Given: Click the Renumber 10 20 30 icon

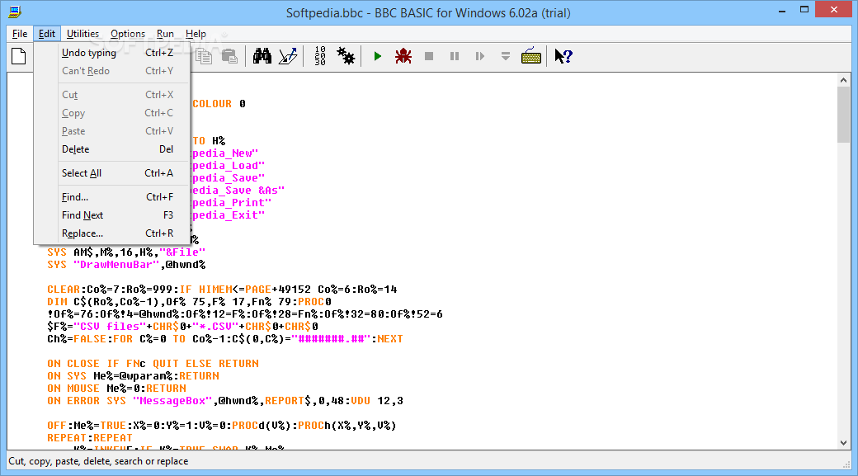Looking at the screenshot, I should pos(320,56).
